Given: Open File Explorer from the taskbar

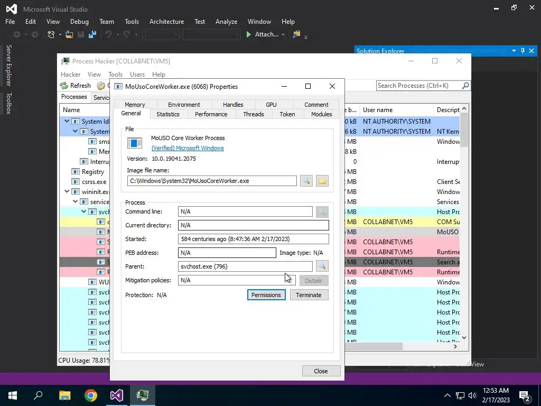Looking at the screenshot, I should tap(64, 395).
